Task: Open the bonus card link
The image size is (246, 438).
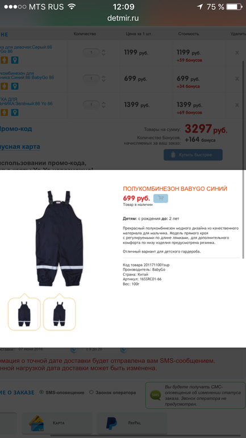Action: 20,147
